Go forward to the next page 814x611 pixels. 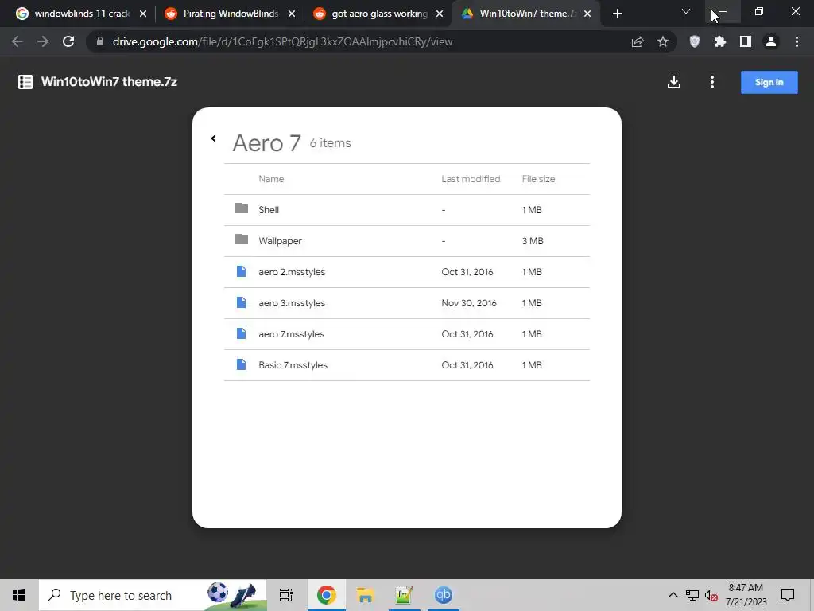(x=43, y=41)
